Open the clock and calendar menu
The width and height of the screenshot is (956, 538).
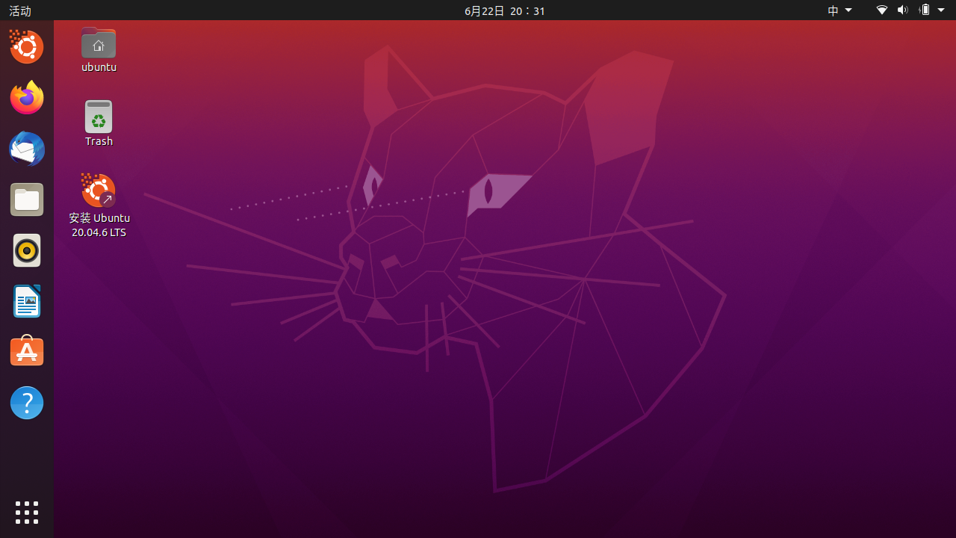pos(505,10)
